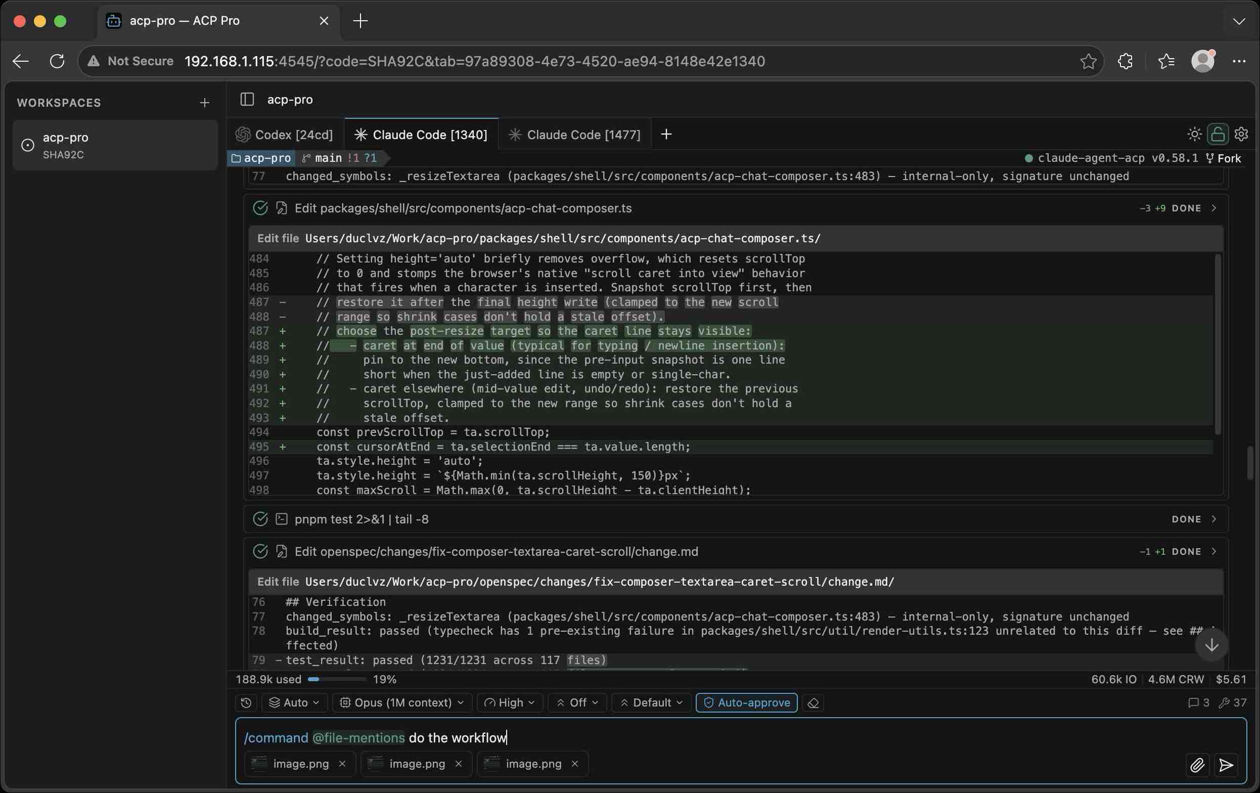
Task: Reload the browser page
Action: pos(57,61)
